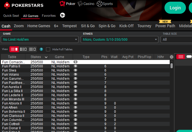Select the Zoom games tab
192x132 pixels.
[x=19, y=26]
